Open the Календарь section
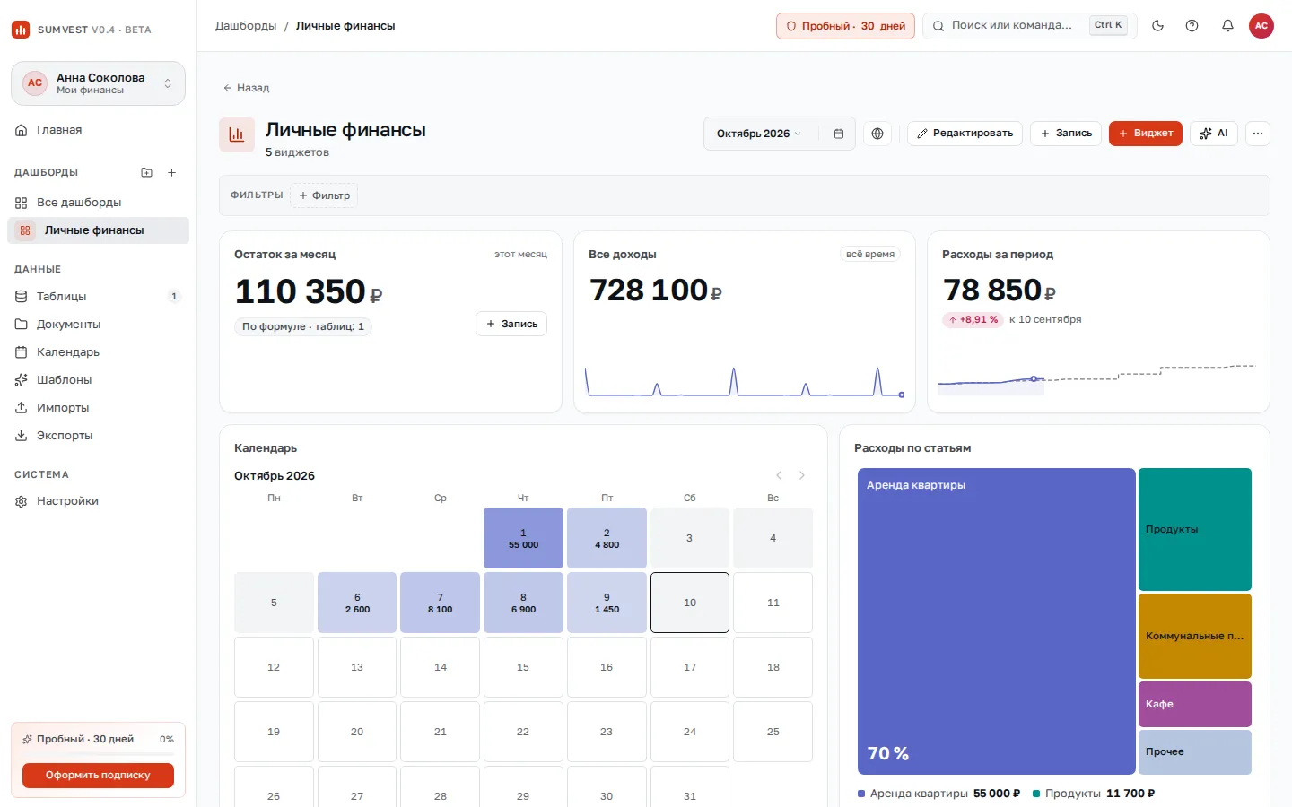 tap(98, 352)
